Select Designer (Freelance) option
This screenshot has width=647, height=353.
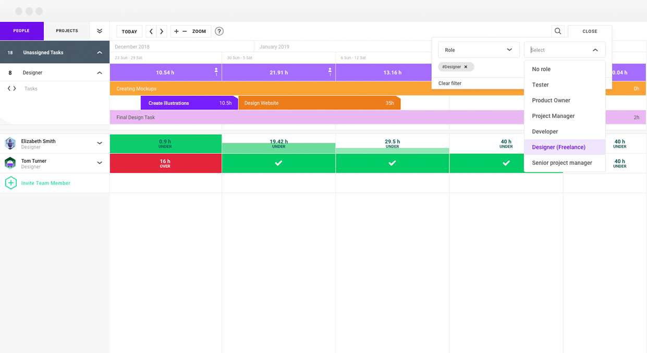point(565,148)
